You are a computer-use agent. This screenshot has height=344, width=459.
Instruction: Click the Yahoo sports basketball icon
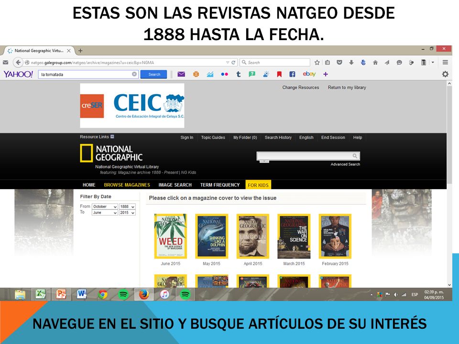(196, 75)
